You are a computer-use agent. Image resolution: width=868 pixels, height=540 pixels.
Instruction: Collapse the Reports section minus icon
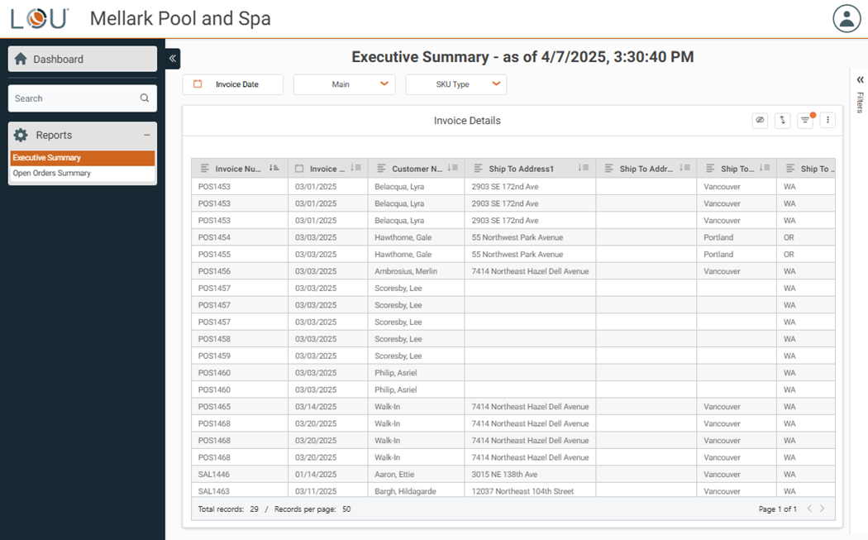point(146,135)
